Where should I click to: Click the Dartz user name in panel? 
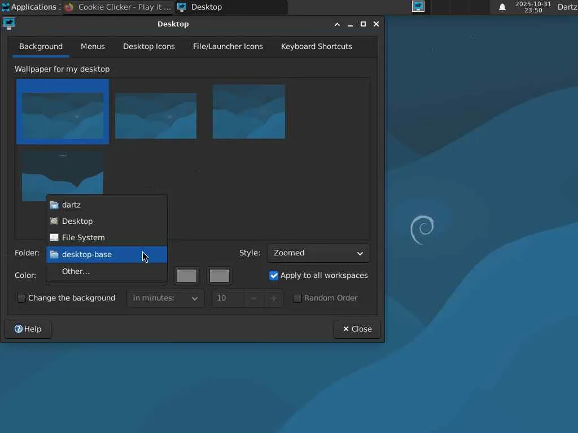(x=567, y=7)
